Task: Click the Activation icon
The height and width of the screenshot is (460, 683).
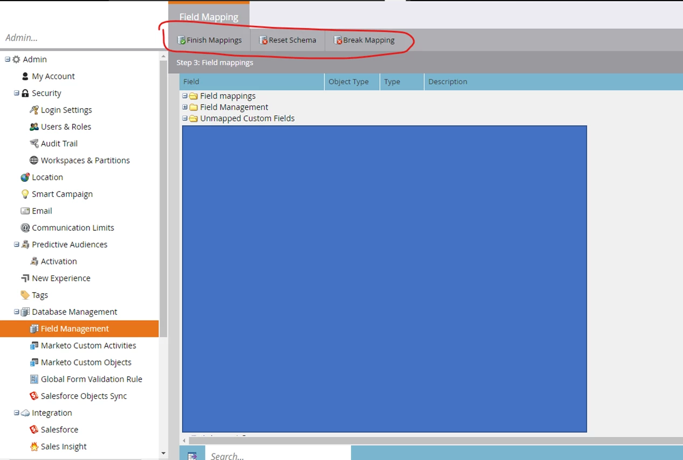Action: coord(34,261)
